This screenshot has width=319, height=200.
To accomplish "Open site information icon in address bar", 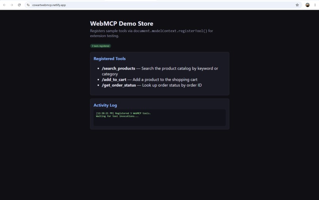I will coord(28,5).
